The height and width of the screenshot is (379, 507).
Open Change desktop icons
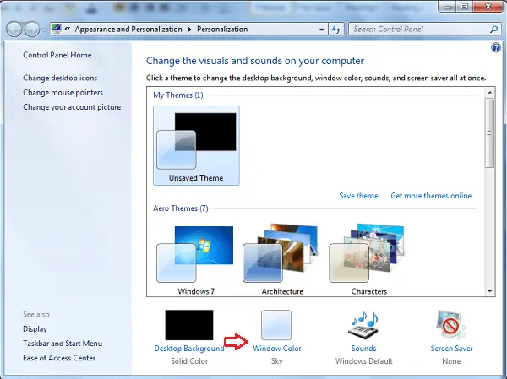60,78
